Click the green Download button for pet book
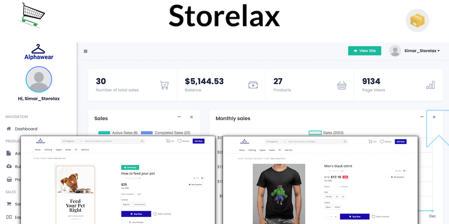Viewport: 449px width, 224px height. click(130, 168)
